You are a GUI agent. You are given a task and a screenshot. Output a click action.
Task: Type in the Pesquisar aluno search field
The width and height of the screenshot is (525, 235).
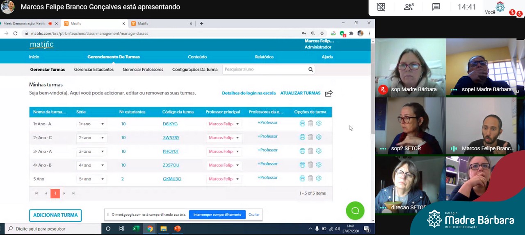tap(265, 70)
